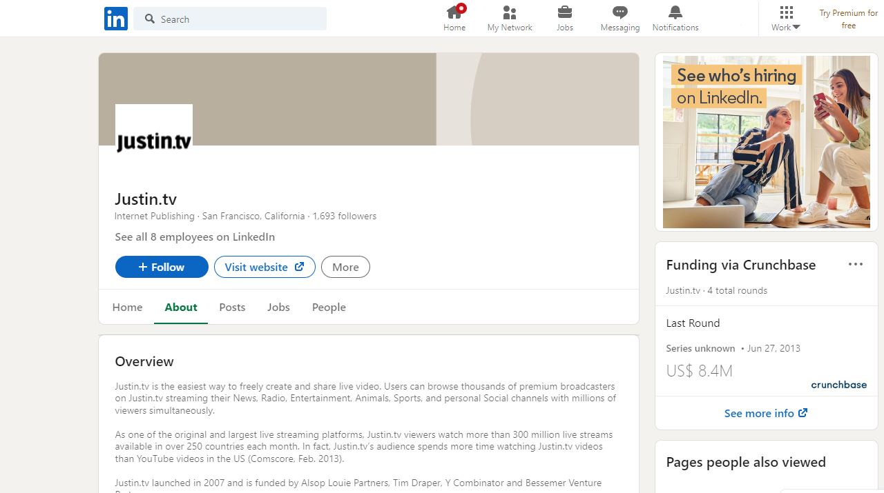This screenshot has height=493, width=884.
Task: Click the Internet Publishing industry text
Action: [x=155, y=216]
